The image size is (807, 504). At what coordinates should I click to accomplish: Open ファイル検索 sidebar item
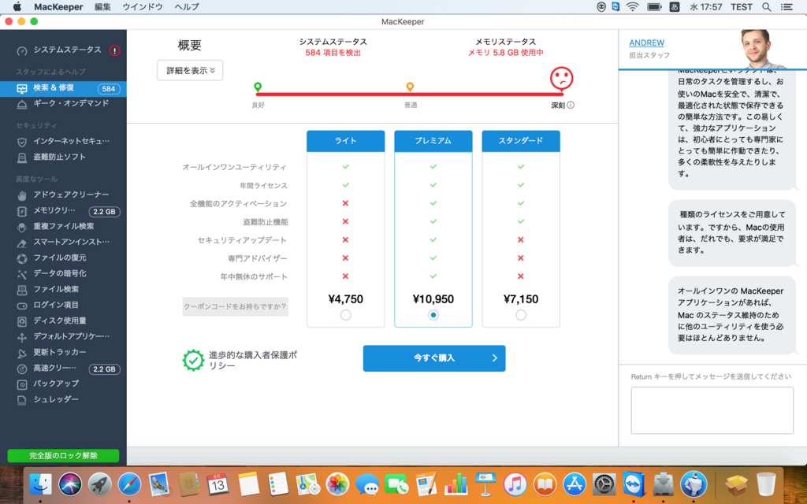coord(63,290)
